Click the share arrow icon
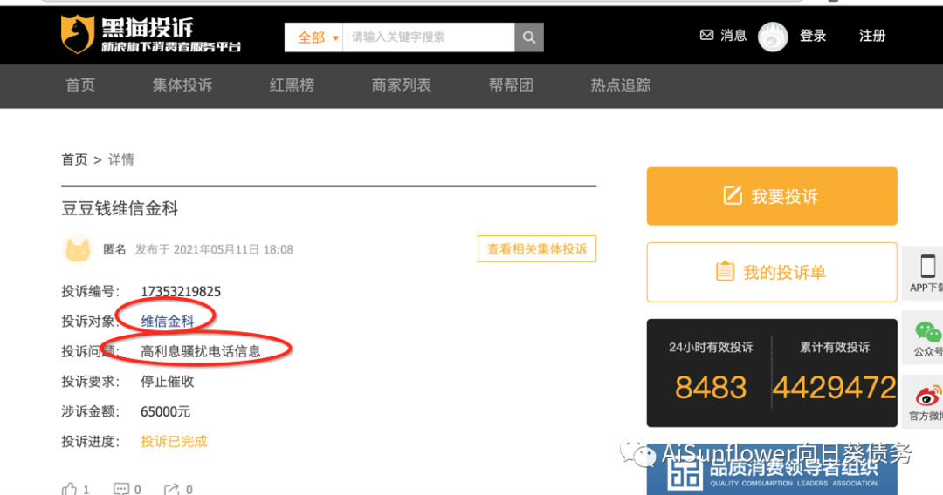Image resolution: width=943 pixels, height=495 pixels. (172, 489)
